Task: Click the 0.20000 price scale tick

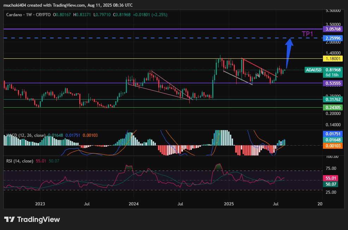Action: (x=333, y=113)
